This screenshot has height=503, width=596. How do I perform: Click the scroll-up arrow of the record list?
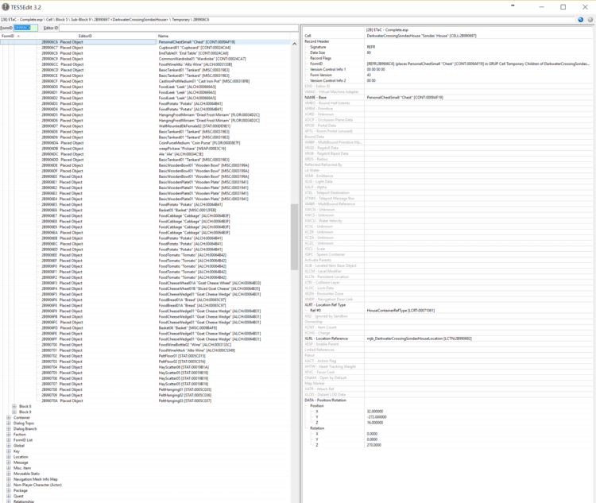[294, 44]
